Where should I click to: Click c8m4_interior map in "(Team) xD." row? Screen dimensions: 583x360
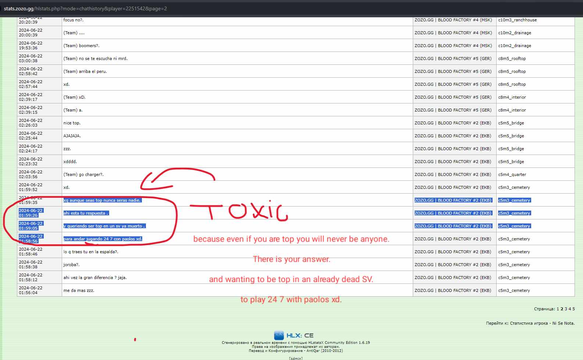[x=512, y=97]
